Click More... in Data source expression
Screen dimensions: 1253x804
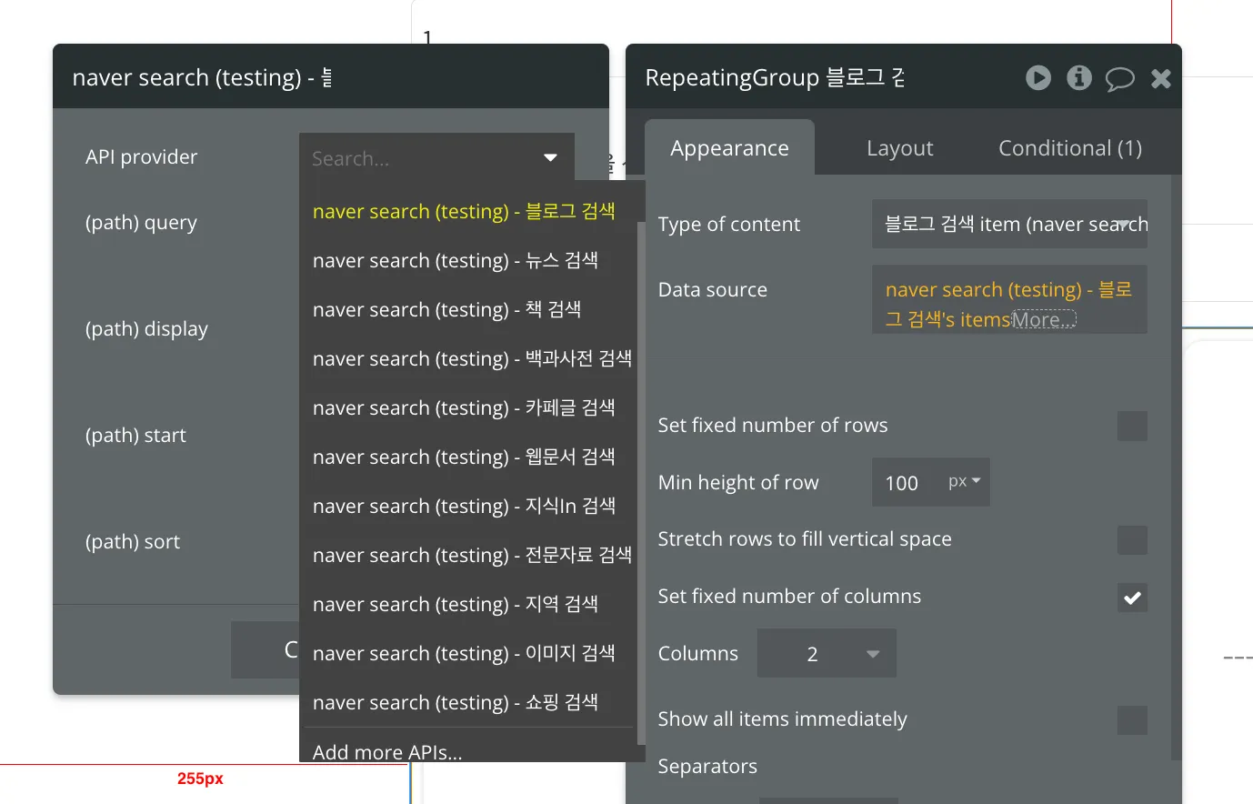(1044, 319)
